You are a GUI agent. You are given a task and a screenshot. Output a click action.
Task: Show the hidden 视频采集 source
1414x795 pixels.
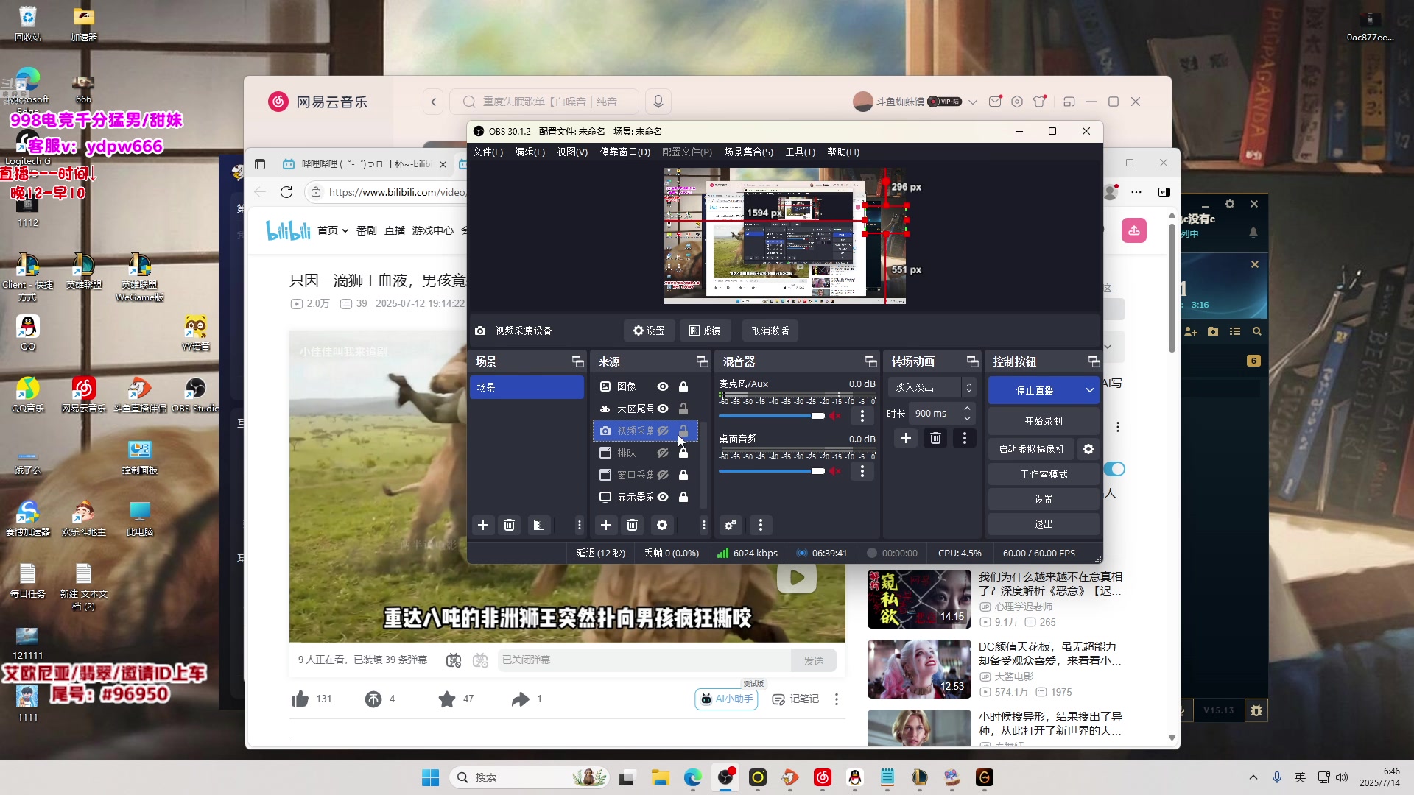tap(663, 431)
